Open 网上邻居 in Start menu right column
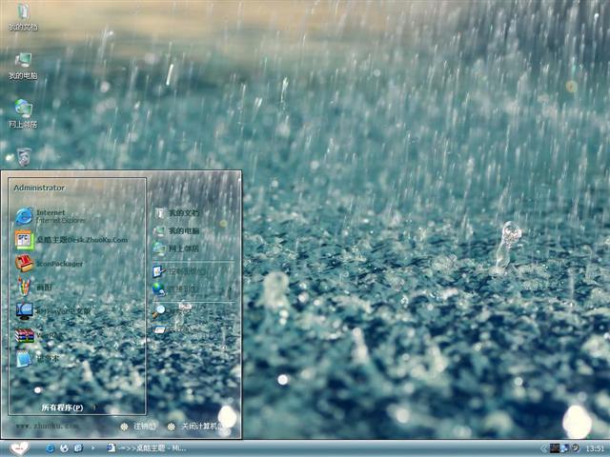This screenshot has width=610, height=457. 176,248
